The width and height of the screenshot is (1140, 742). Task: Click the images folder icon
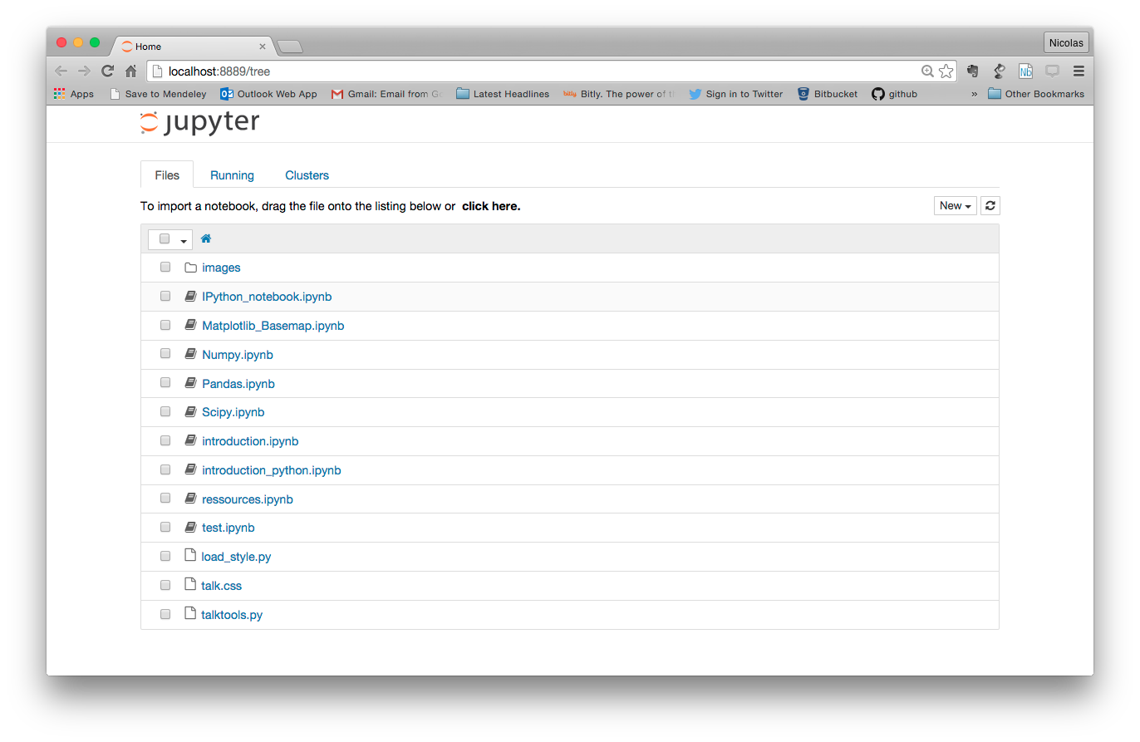[190, 268]
